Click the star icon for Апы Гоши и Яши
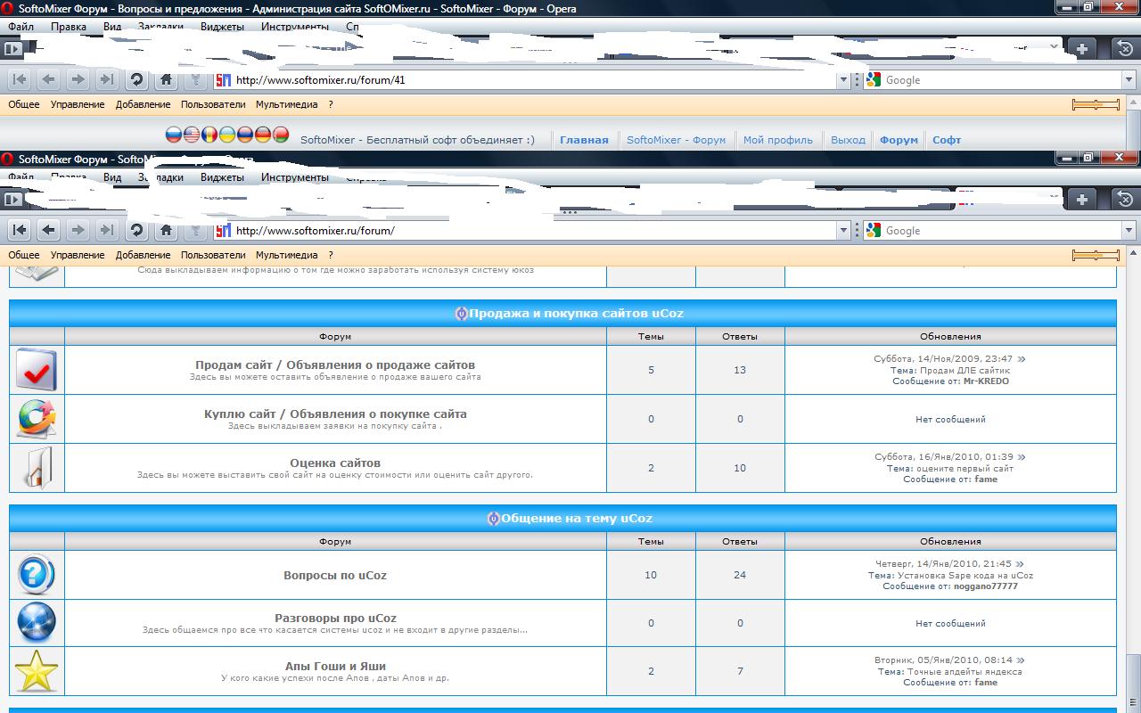This screenshot has height=713, width=1141. 37,671
